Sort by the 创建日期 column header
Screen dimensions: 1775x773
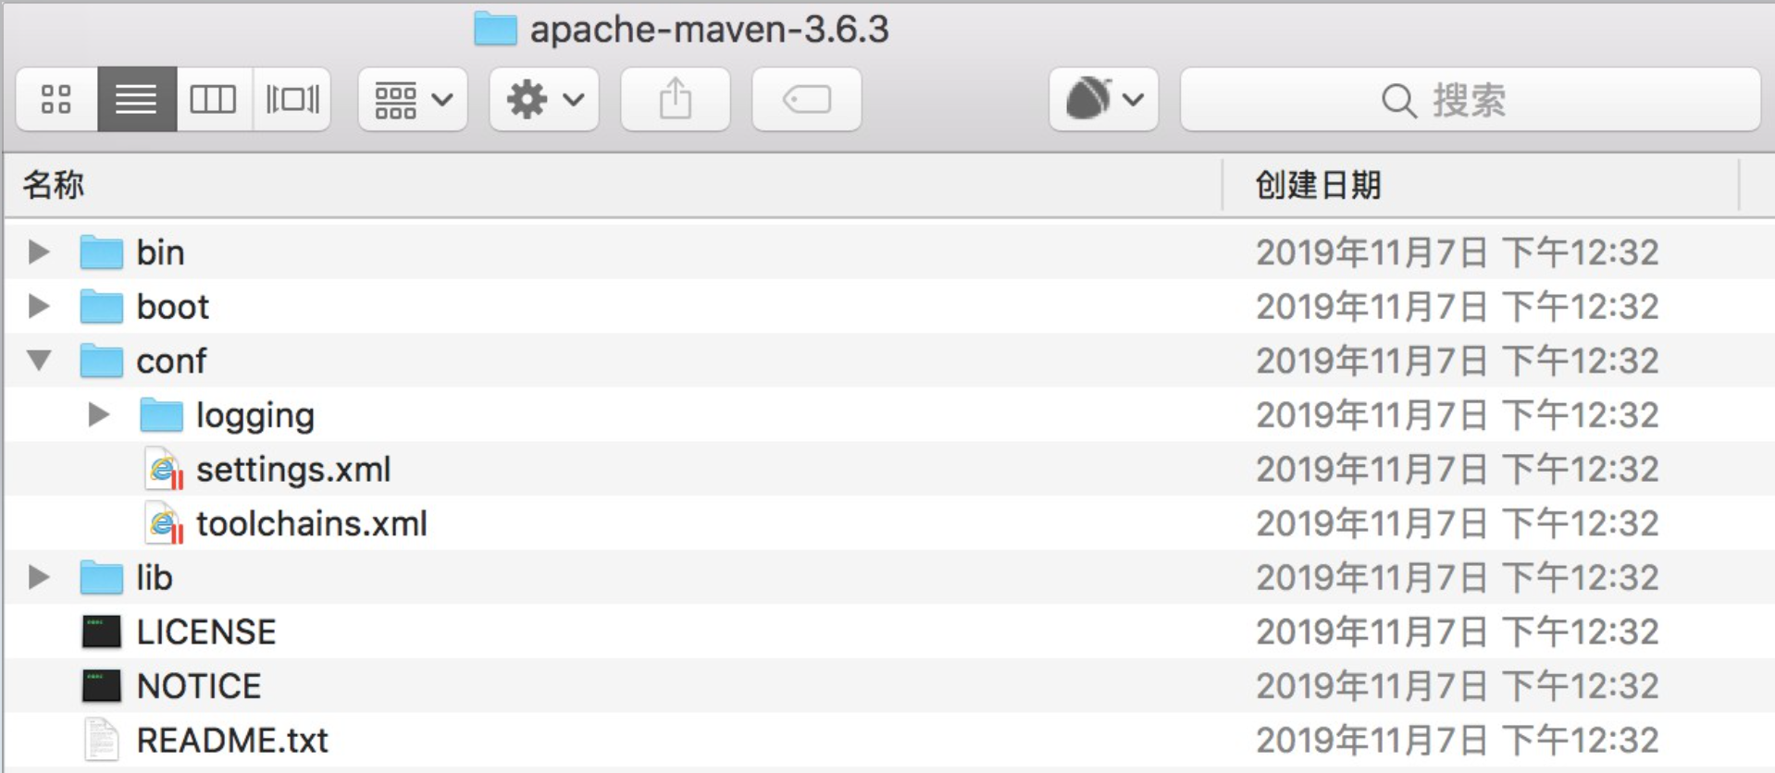[1317, 185]
